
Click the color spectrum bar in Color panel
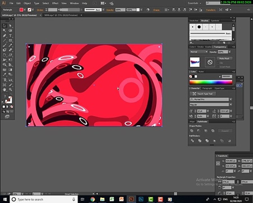[211, 82]
